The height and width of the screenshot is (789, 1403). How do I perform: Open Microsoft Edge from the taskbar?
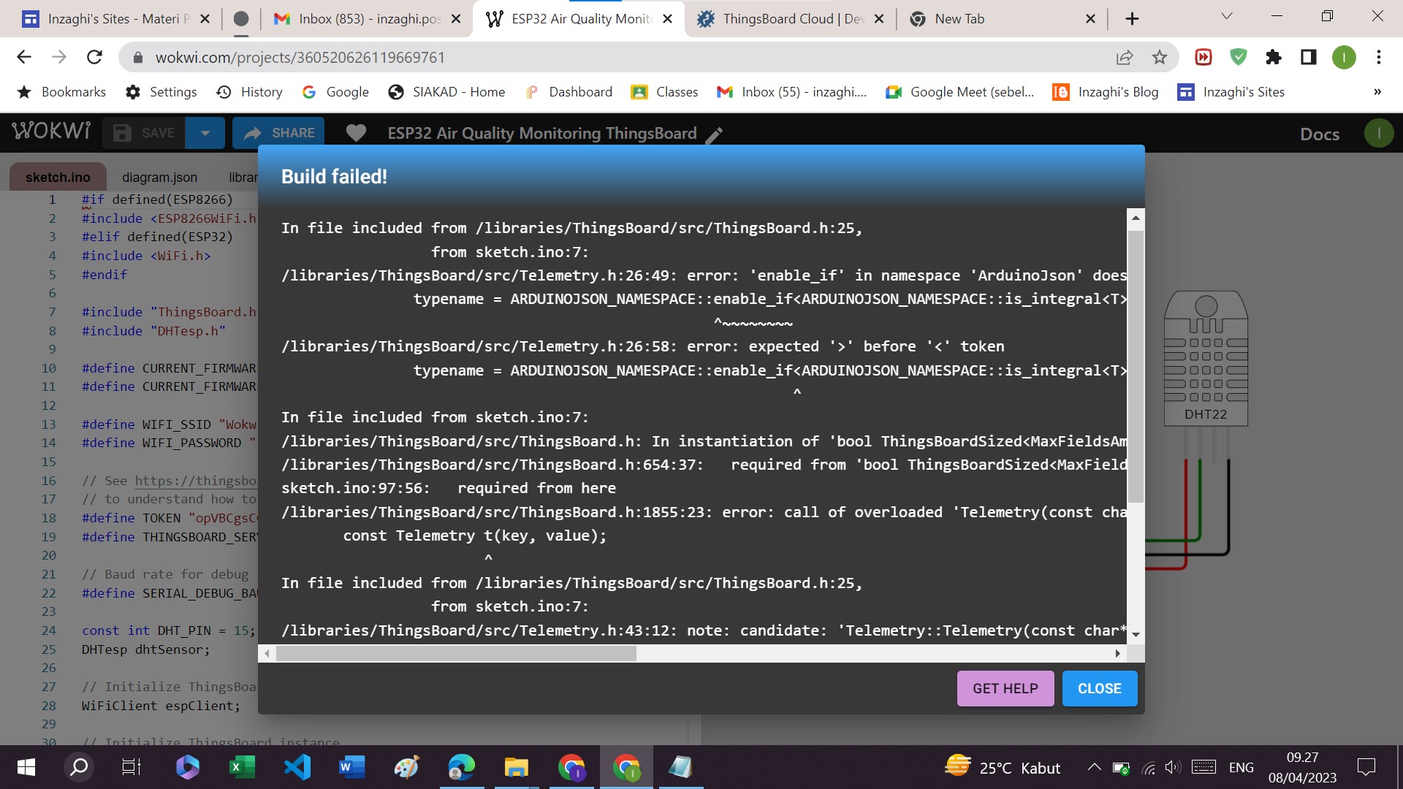tap(461, 767)
